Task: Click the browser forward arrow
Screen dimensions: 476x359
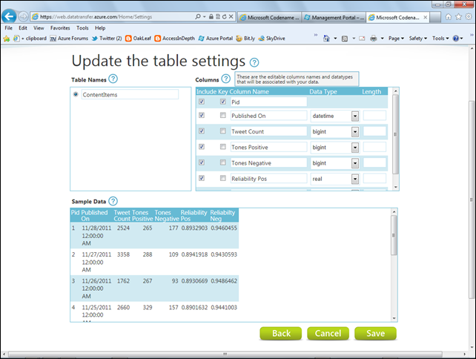Action: (23, 16)
